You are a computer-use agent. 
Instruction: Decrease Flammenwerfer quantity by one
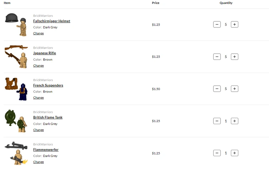217,153
